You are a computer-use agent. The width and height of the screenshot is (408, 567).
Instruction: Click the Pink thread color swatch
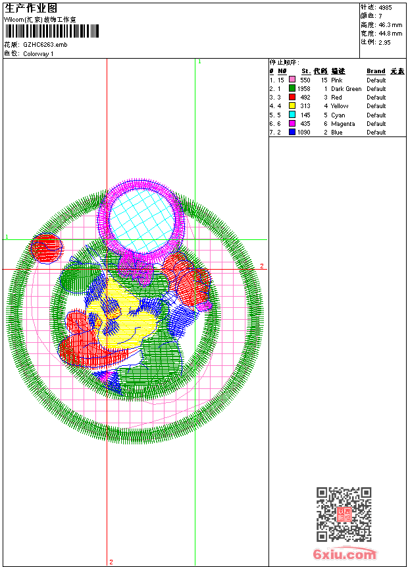point(292,80)
